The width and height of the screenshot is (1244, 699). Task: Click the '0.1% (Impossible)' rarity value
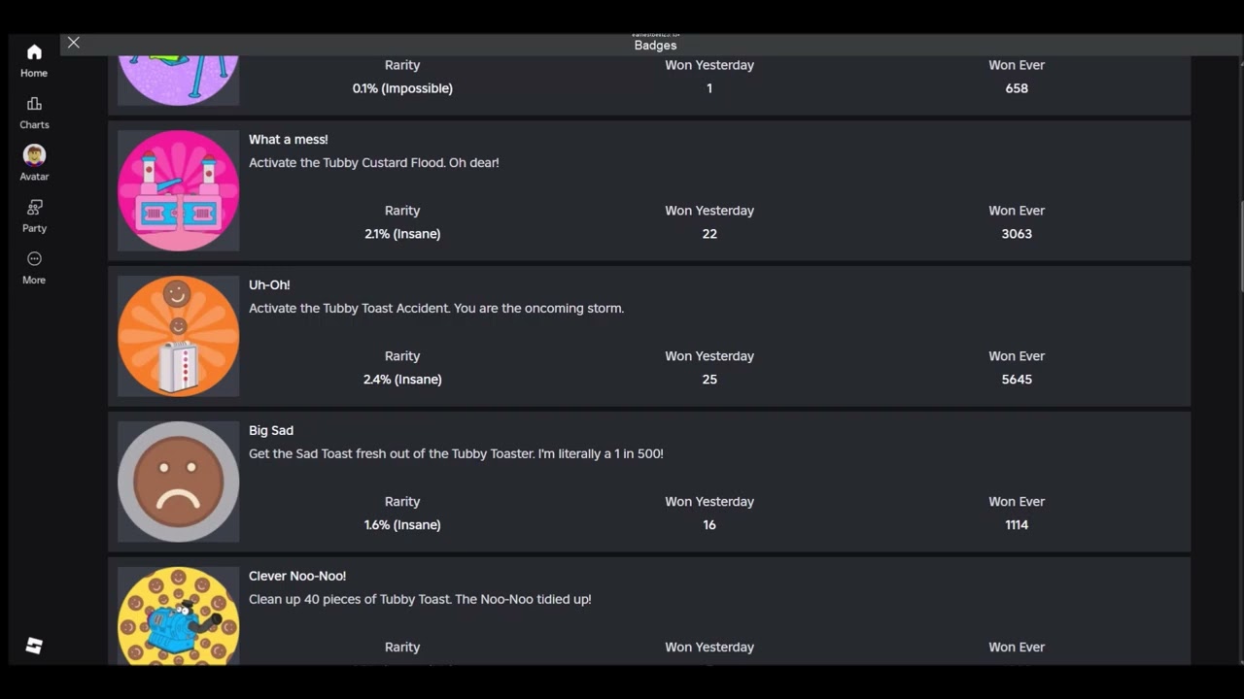tap(402, 88)
